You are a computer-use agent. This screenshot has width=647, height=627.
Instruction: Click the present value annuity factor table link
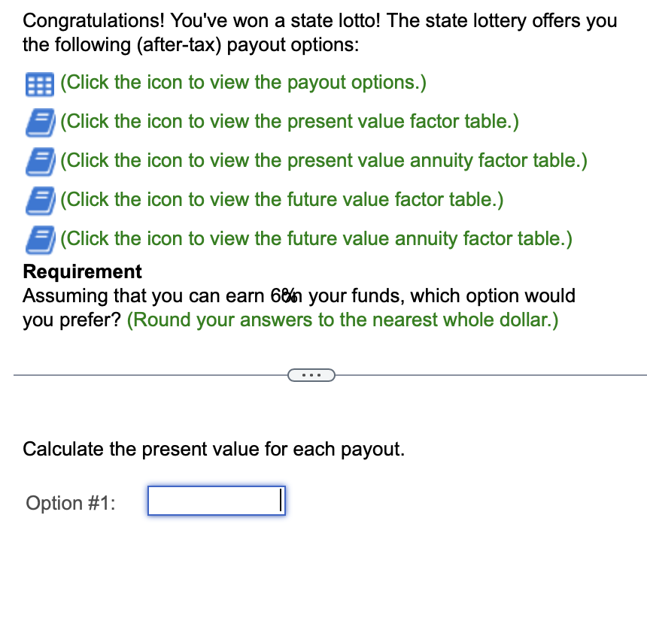[323, 161]
